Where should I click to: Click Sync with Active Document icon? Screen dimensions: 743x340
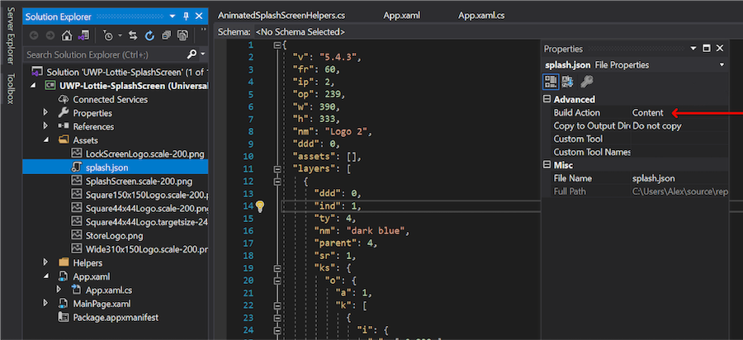click(x=133, y=35)
